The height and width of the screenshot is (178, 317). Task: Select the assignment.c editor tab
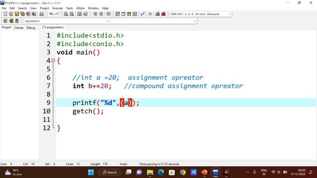(x=53, y=27)
